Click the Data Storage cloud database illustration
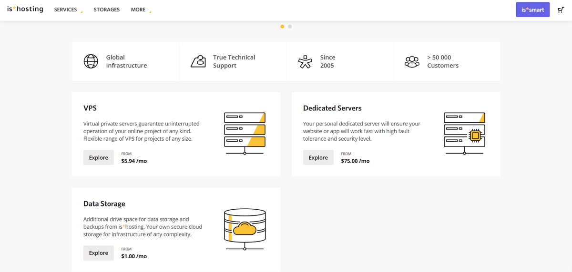Image resolution: width=572 pixels, height=272 pixels. [x=245, y=229]
